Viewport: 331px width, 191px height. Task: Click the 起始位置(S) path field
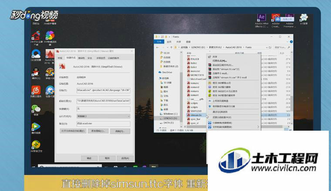click(104, 101)
